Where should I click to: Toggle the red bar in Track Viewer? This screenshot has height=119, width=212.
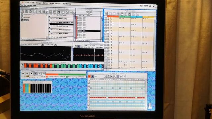click(x=24, y=88)
